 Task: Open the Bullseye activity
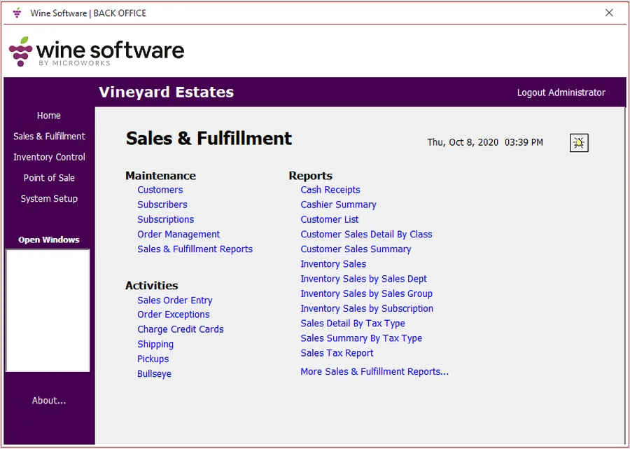click(154, 374)
